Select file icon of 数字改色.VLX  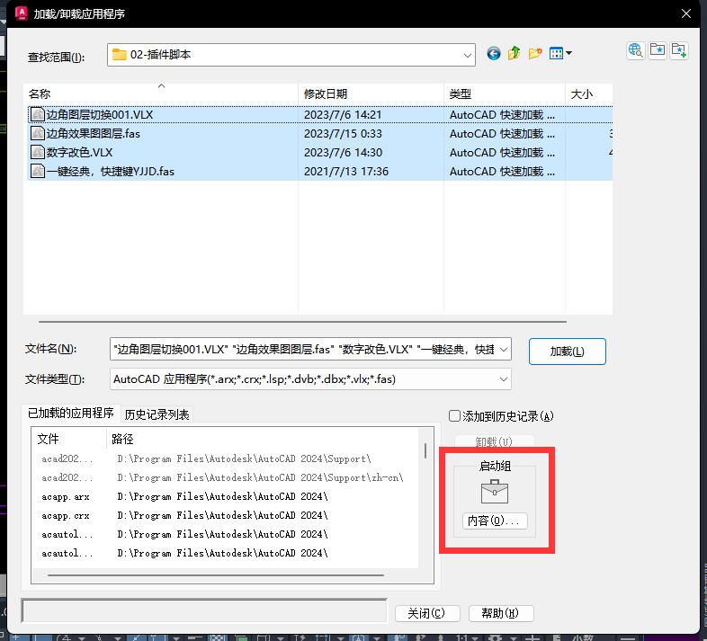point(38,152)
